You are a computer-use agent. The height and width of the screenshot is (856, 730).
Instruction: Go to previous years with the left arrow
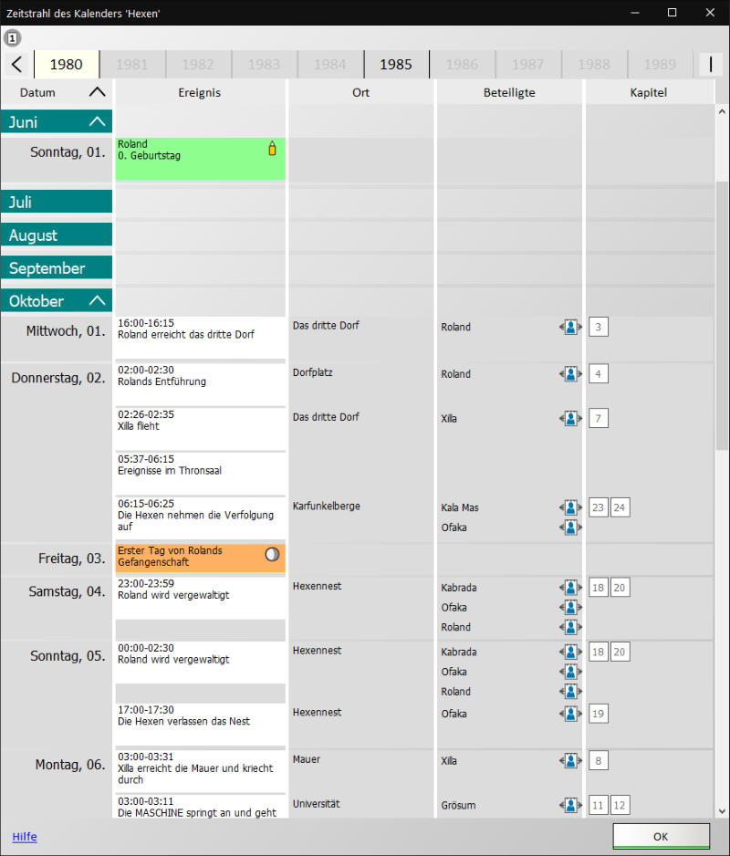[x=16, y=65]
